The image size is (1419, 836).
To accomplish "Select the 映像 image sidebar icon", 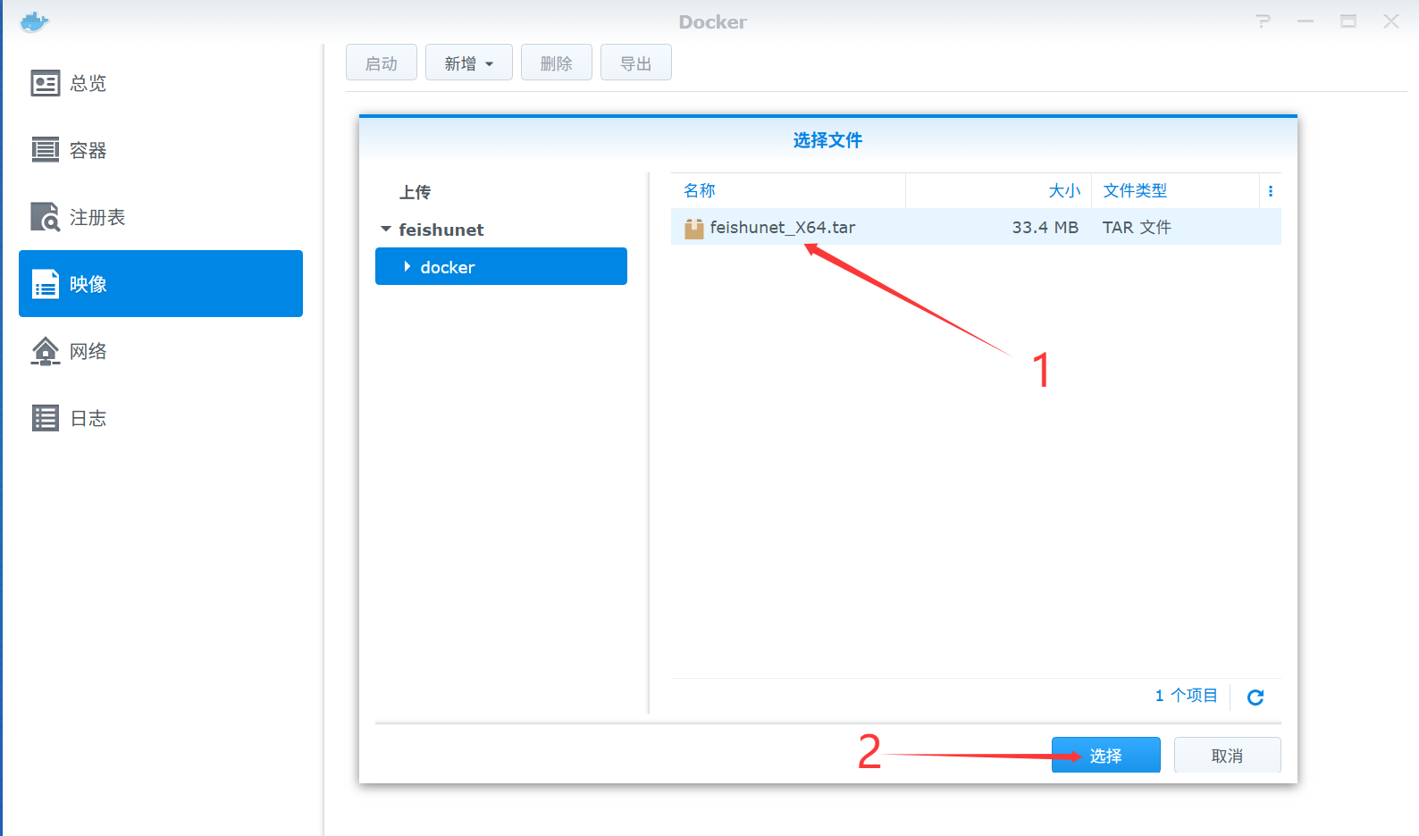I will pyautogui.click(x=45, y=284).
